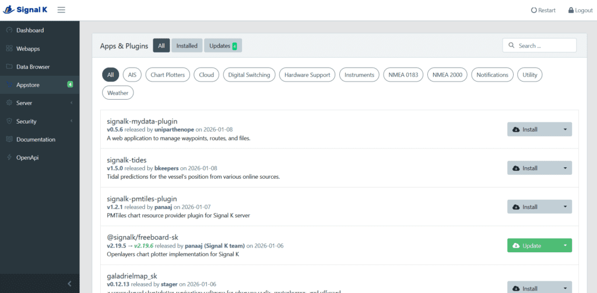Click the Logout lock icon
This screenshot has height=293, width=597.
point(571,10)
